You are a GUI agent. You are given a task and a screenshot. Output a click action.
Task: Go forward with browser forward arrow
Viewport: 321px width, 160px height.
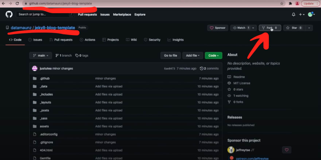[10, 4]
